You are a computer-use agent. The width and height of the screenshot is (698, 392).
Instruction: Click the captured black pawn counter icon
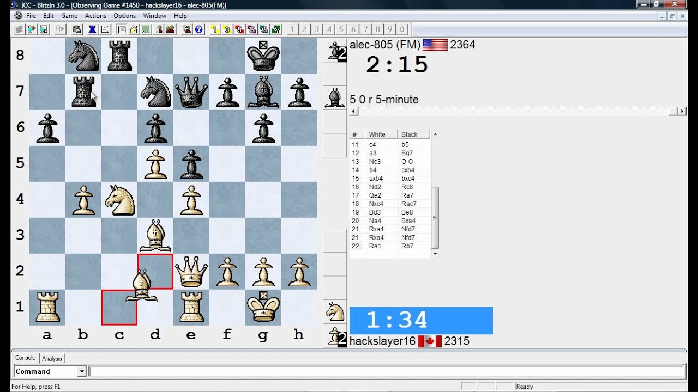coord(336,52)
